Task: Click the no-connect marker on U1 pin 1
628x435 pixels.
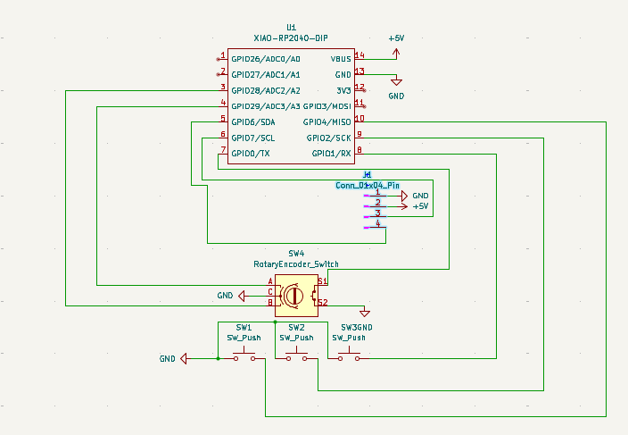Action: (x=218, y=59)
